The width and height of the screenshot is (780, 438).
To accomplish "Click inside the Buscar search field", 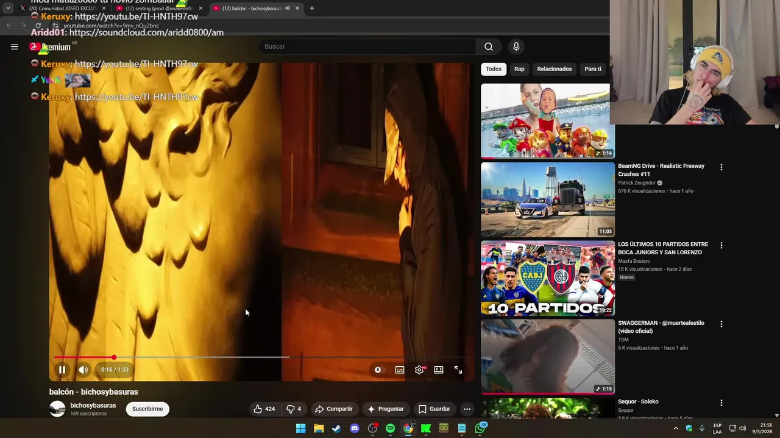I will coord(367,46).
